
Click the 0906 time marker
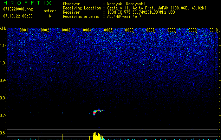point(129,30)
